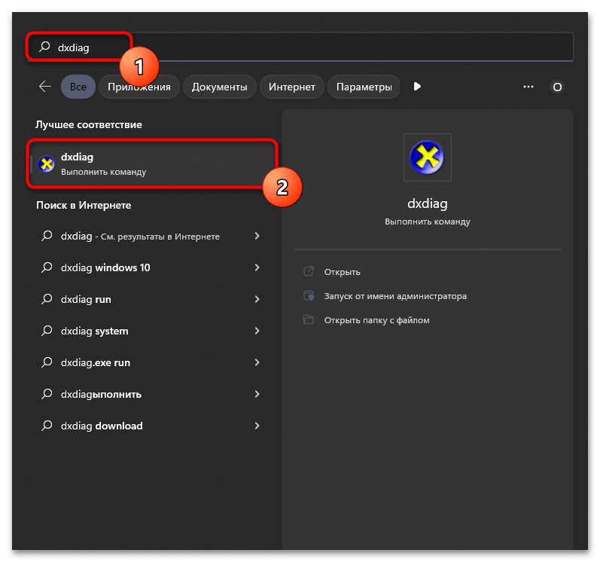Click the open icon next to Открыть
The width and height of the screenshot is (600, 562).
click(309, 271)
